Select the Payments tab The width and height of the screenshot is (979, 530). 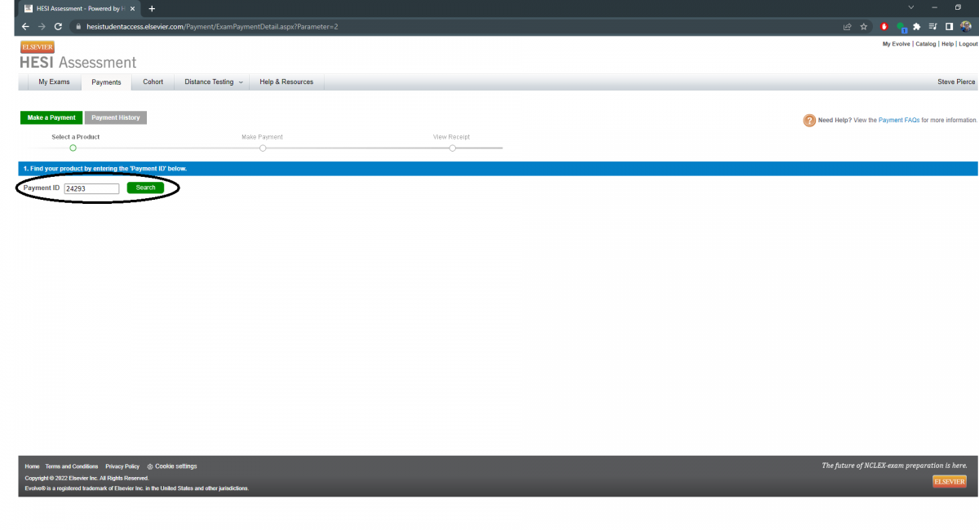click(x=106, y=82)
